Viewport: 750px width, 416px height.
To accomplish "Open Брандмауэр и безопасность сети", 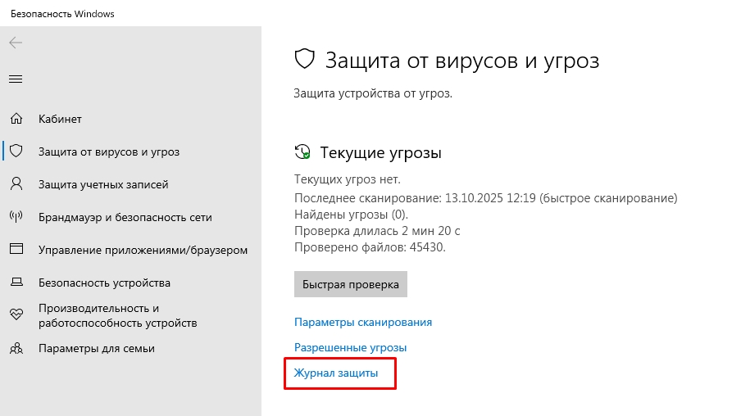I will pyautogui.click(x=125, y=217).
